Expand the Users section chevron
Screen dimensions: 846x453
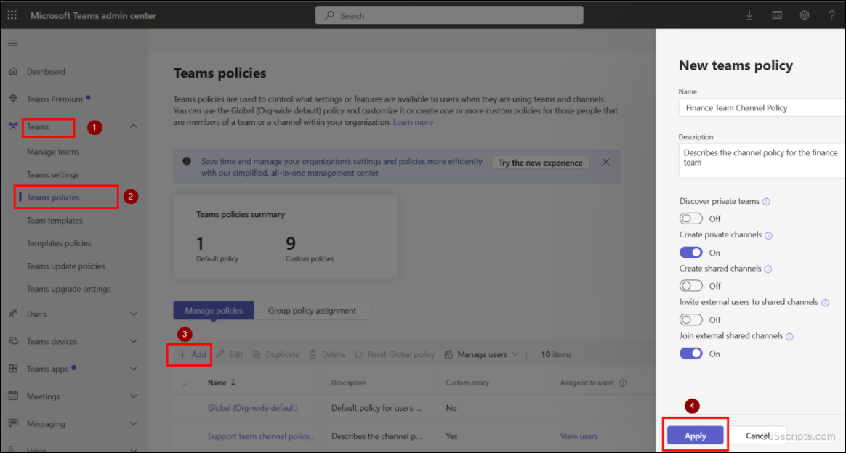[133, 314]
